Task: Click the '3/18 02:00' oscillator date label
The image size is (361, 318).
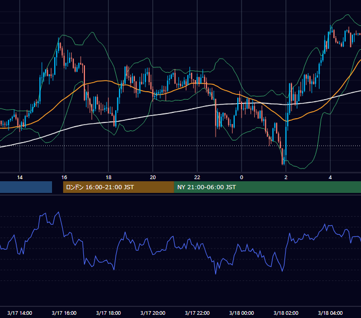Action: tap(286, 313)
